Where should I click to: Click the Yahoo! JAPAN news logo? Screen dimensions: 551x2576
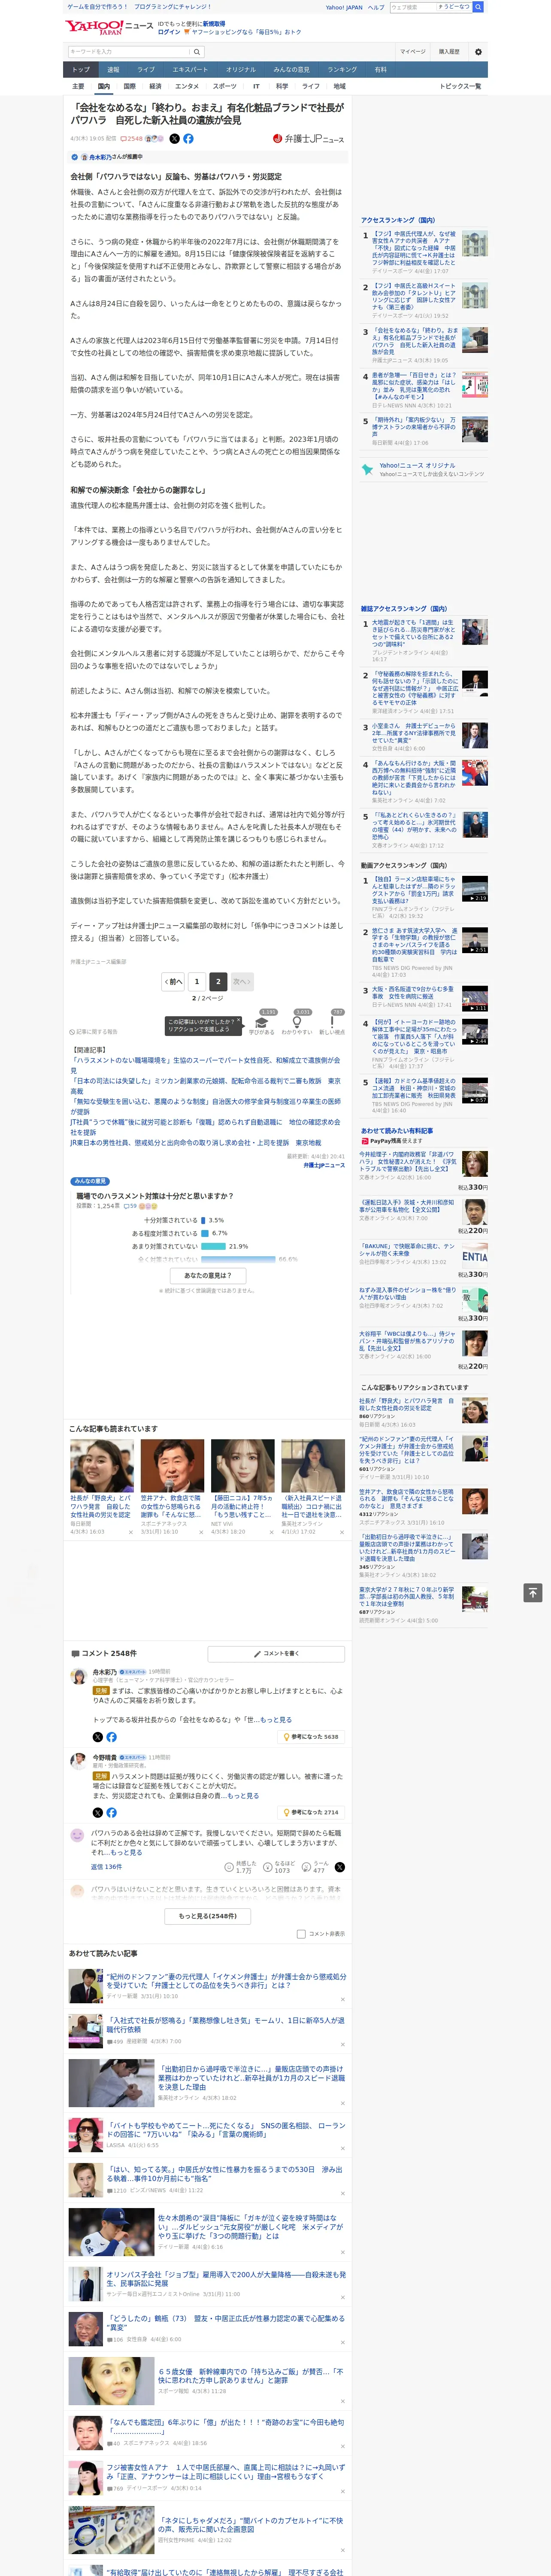pyautogui.click(x=108, y=27)
